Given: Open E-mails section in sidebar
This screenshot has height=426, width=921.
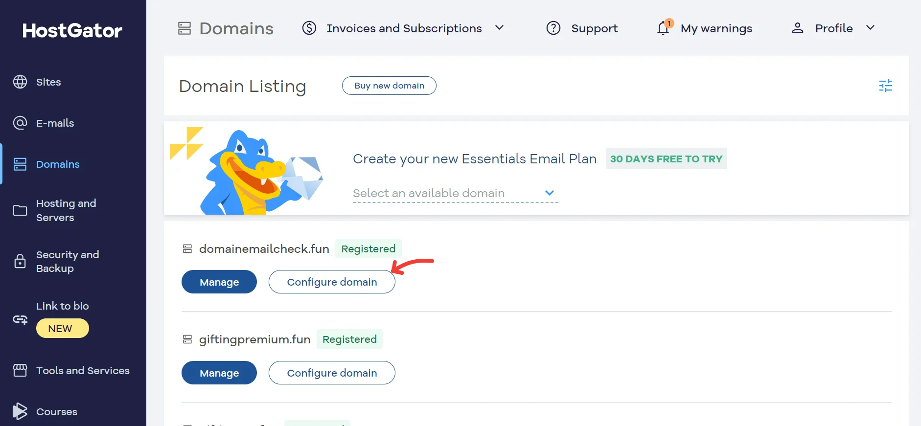Looking at the screenshot, I should click(55, 123).
